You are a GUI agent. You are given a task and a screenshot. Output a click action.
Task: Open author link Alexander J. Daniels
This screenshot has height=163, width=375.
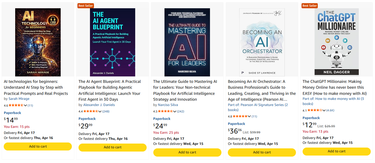click(99, 105)
